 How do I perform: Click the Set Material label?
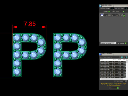tap(121, 43)
